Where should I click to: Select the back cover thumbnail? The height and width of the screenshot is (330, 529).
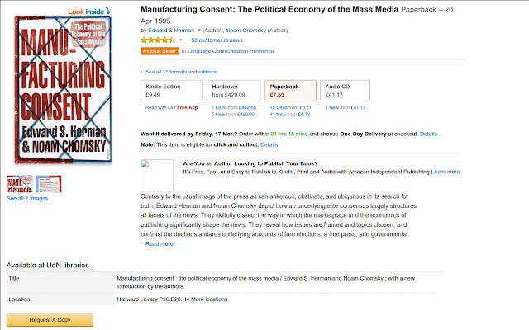pos(49,184)
